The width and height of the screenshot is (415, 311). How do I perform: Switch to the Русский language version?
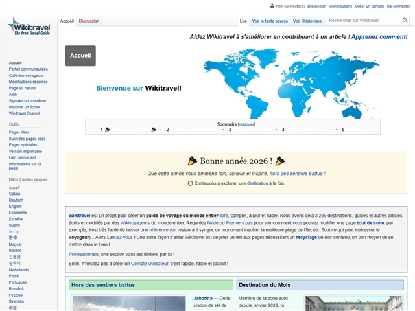pos(16,295)
